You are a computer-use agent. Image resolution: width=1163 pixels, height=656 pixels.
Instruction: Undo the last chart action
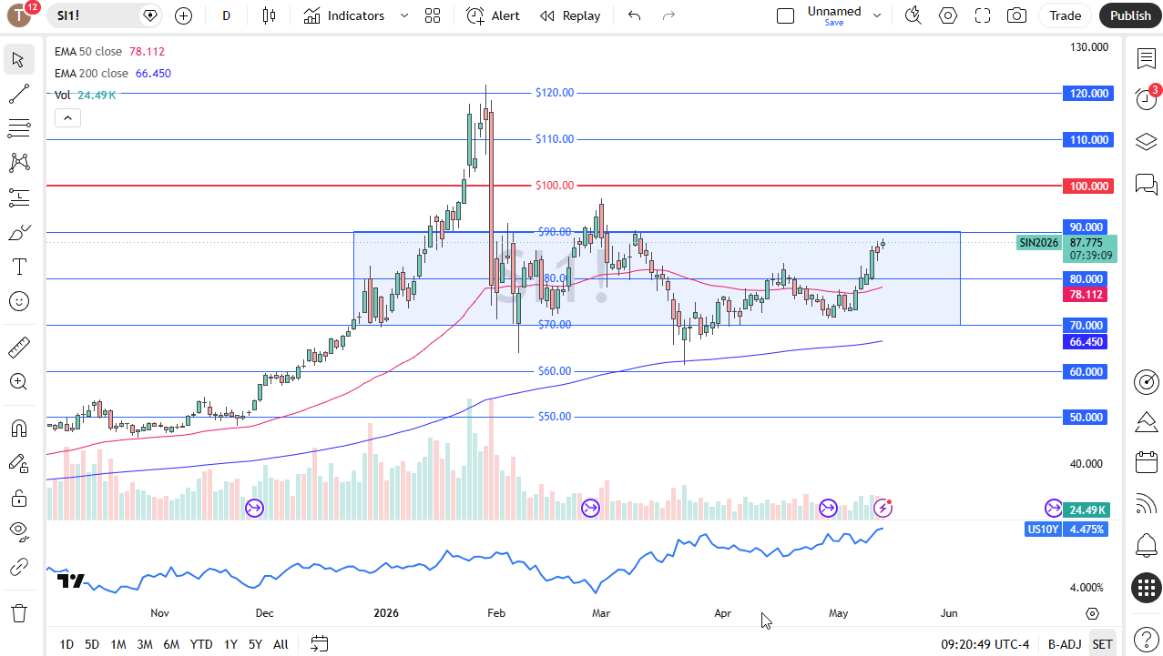[635, 15]
